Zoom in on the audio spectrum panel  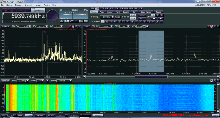click(215, 26)
